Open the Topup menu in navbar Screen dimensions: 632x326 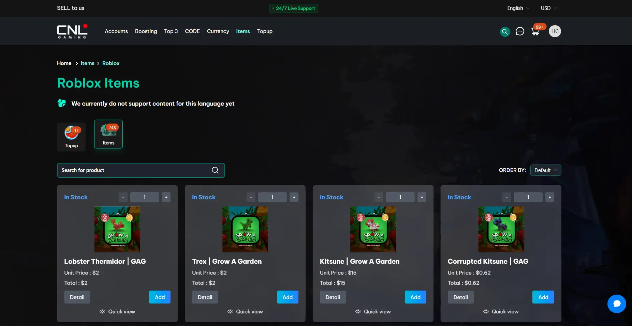point(265,31)
